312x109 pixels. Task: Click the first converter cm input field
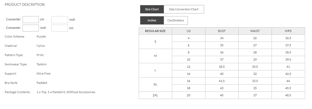[31, 20]
